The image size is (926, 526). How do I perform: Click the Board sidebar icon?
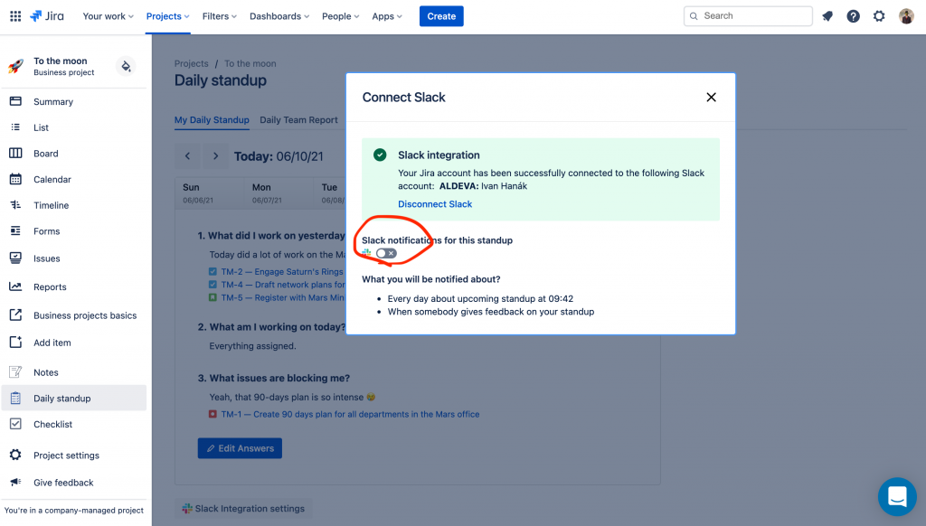coord(16,154)
